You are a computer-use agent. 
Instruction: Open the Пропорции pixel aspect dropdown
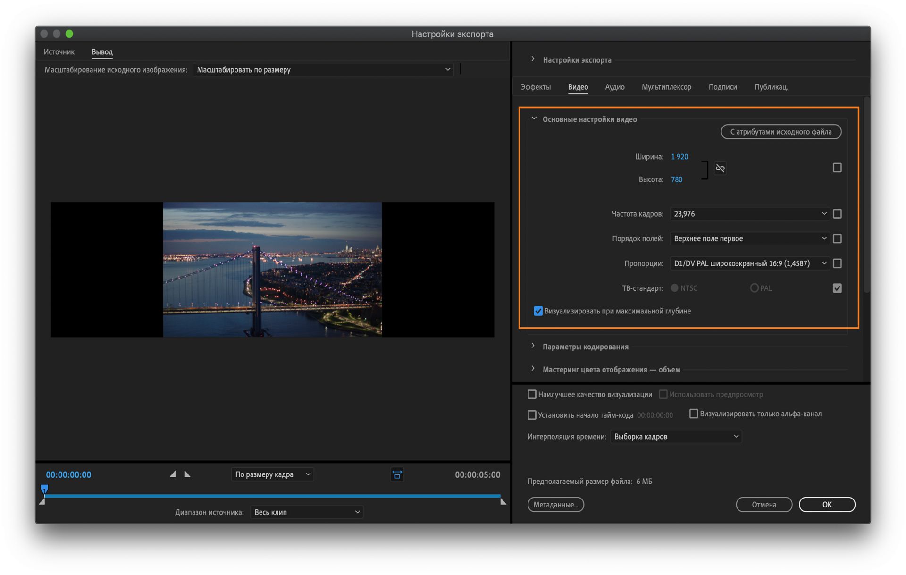pos(749,263)
